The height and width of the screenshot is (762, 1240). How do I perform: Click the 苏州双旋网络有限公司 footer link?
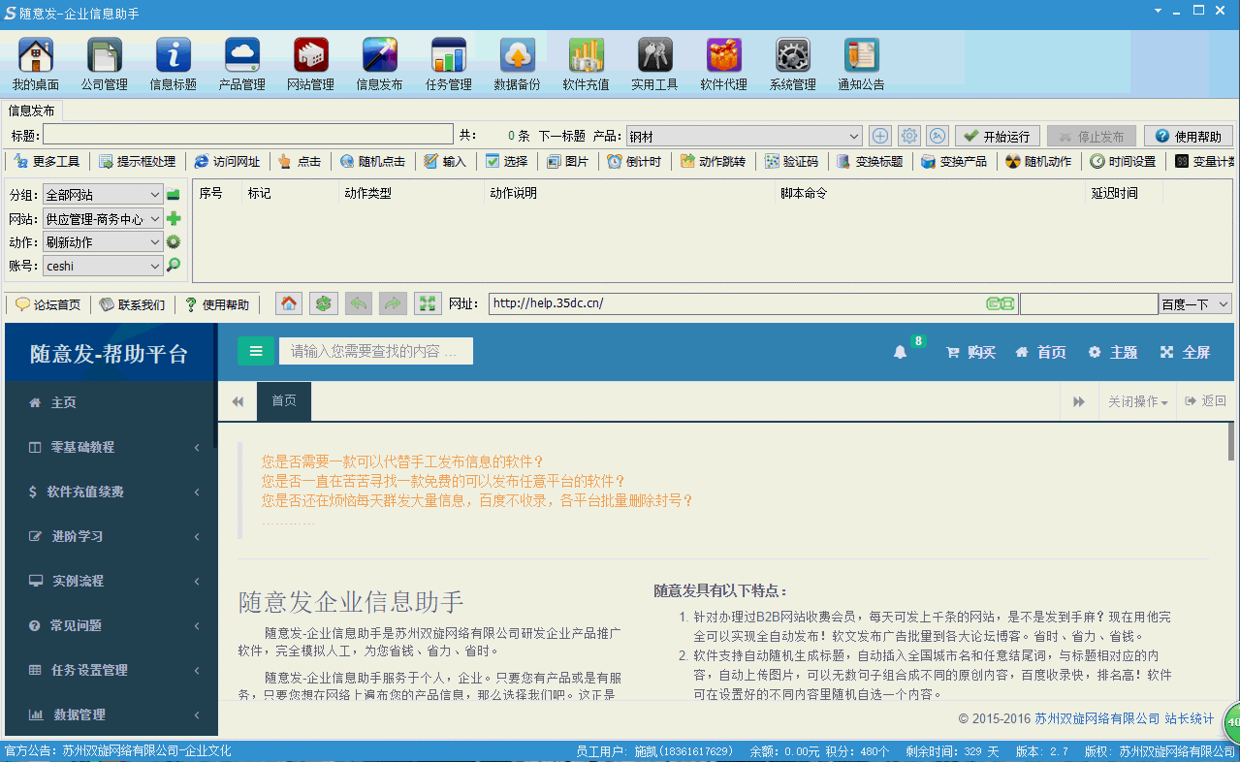coord(1097,718)
